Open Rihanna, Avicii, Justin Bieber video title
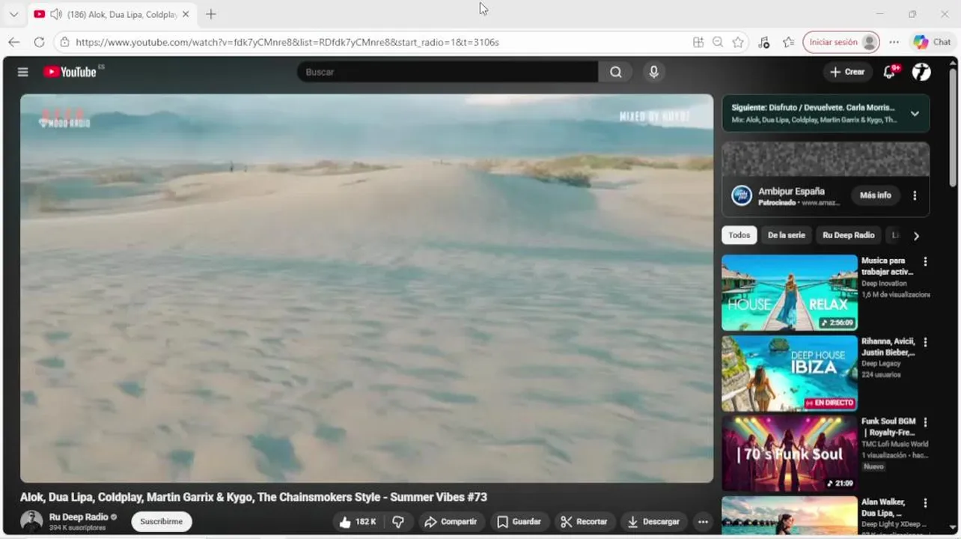This screenshot has width=961, height=539. coord(888,347)
